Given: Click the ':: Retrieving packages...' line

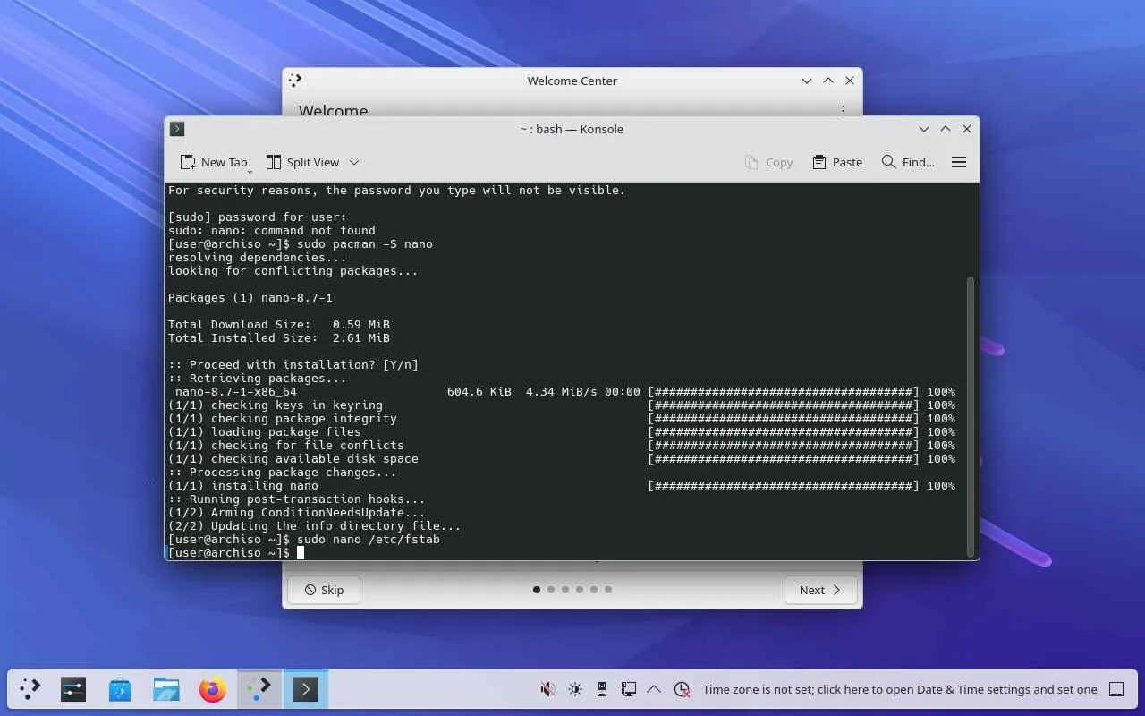Looking at the screenshot, I should point(258,378).
